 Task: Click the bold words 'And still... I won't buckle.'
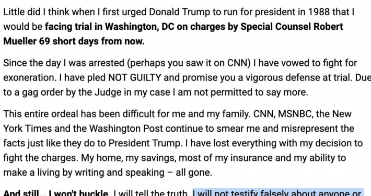[x=56, y=193]
